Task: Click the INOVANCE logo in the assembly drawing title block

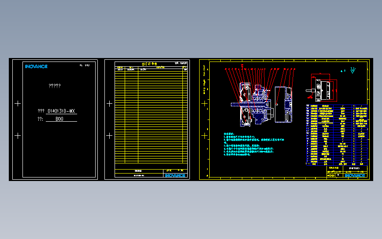Action: (x=355, y=175)
